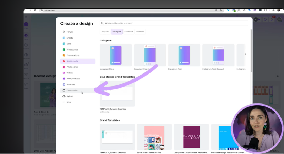The image size is (284, 154).
Task: Click the Print products icon
Action: [x=64, y=79]
